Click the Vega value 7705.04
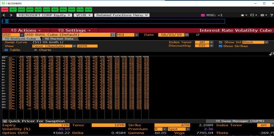The height and width of the screenshot is (136, 274). (x=205, y=133)
